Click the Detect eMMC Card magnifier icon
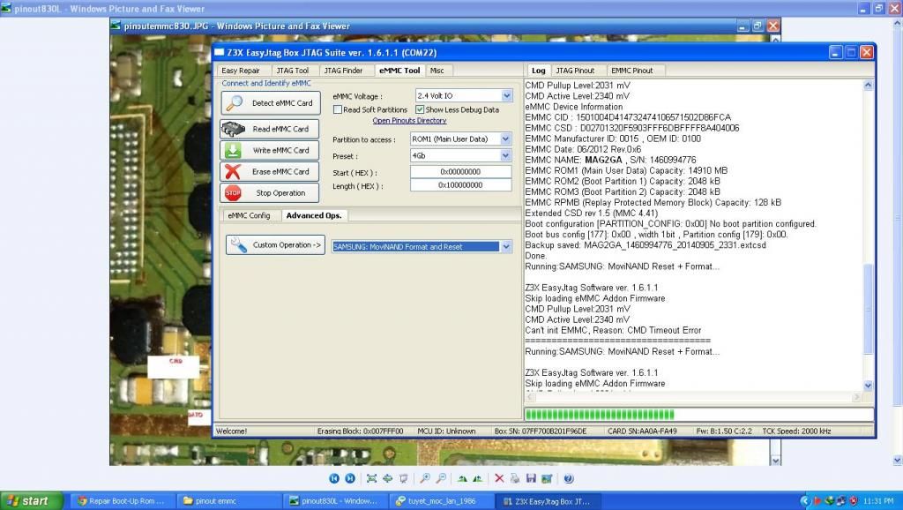 [234, 102]
